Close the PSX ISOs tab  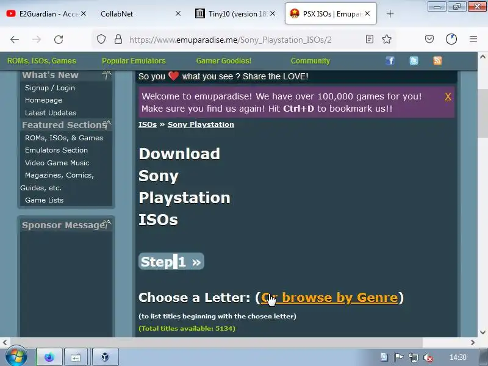[x=367, y=13]
